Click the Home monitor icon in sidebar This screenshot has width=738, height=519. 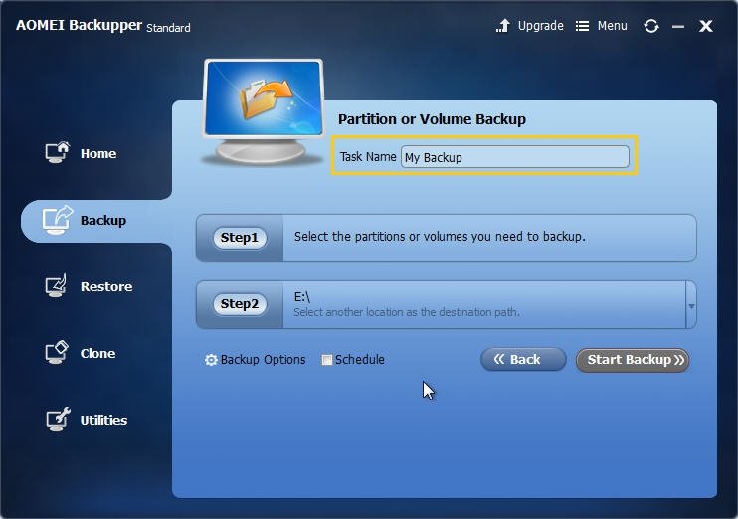coord(57,152)
